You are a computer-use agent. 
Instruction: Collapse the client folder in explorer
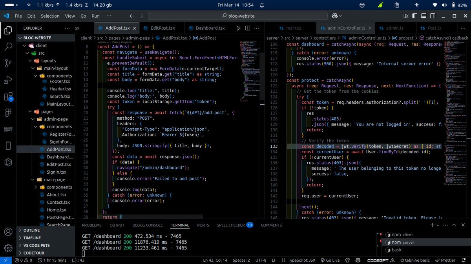pos(45,45)
